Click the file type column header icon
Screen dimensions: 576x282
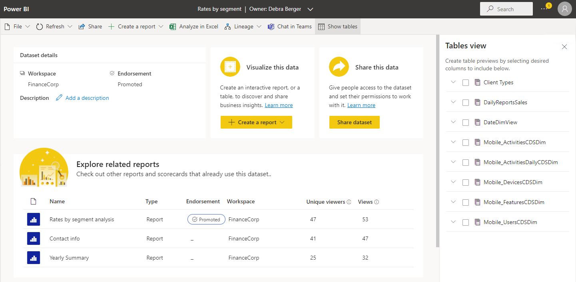tap(34, 201)
